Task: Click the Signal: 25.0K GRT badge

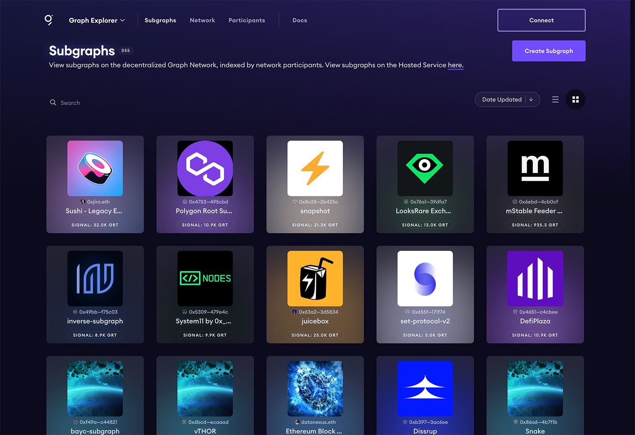Action: (315, 335)
